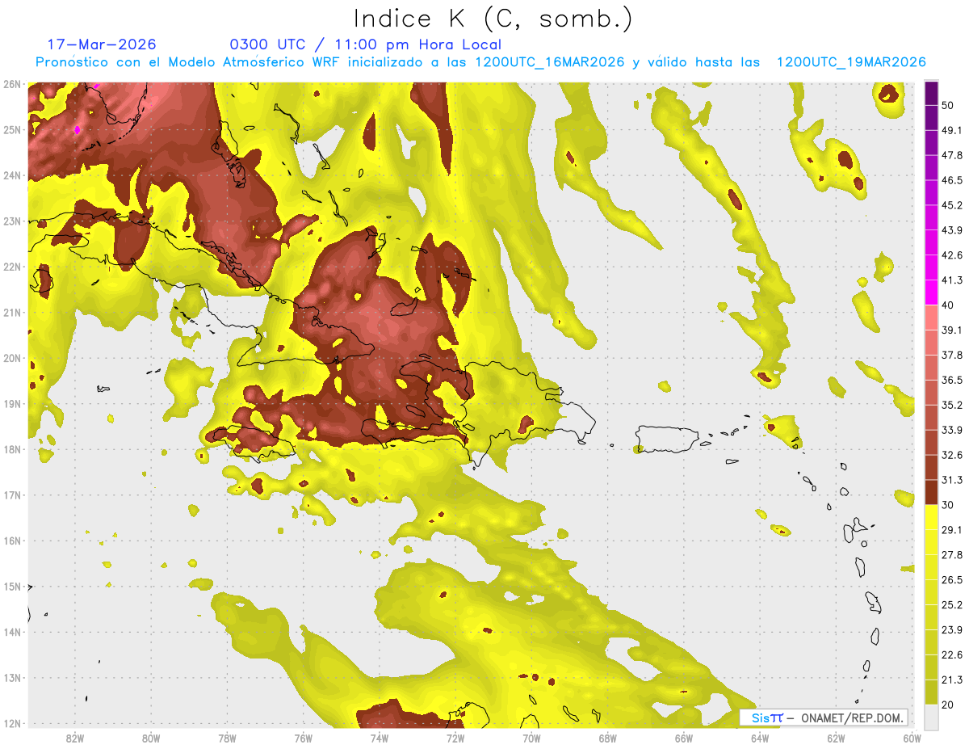Click the "26N" latitude label
The height and width of the screenshot is (749, 969).
click(12, 84)
